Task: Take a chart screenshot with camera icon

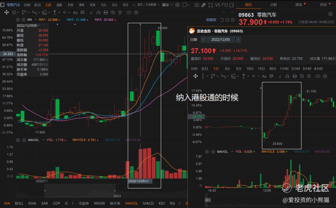Action: (197, 5)
